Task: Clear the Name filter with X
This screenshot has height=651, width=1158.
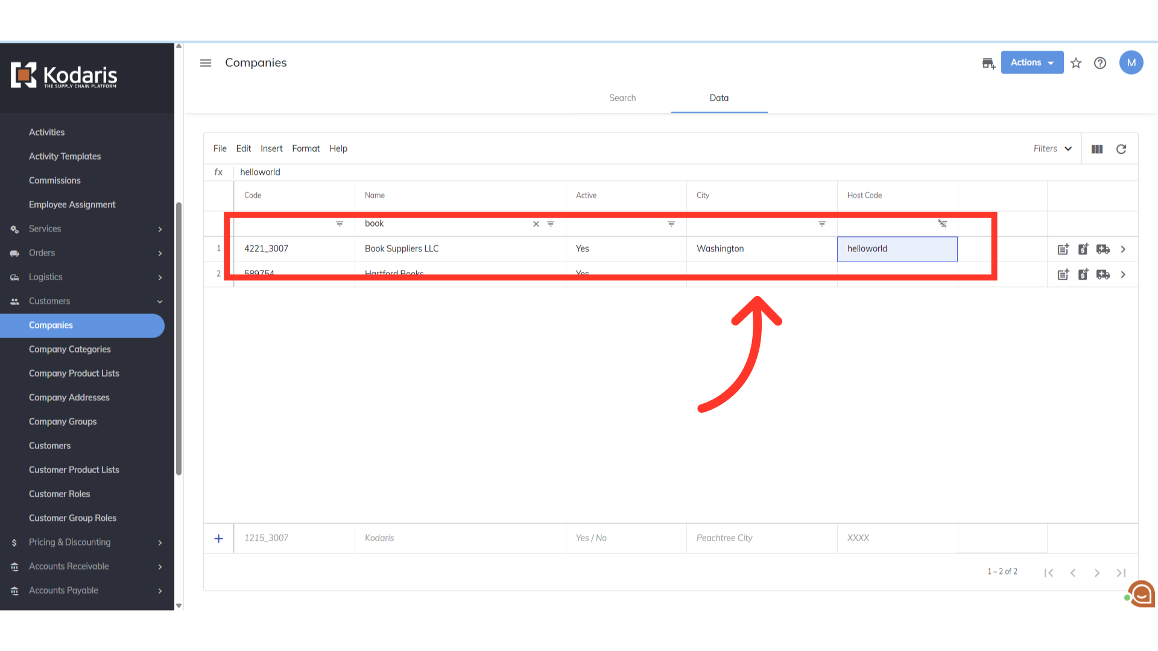Action: pyautogui.click(x=536, y=224)
